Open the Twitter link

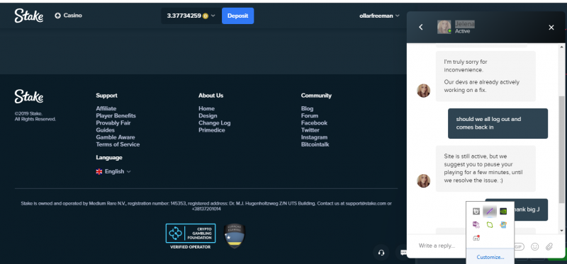310,130
